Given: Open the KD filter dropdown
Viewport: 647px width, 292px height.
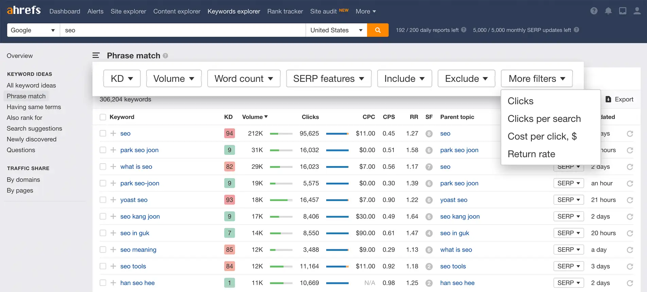Looking at the screenshot, I should (x=122, y=78).
